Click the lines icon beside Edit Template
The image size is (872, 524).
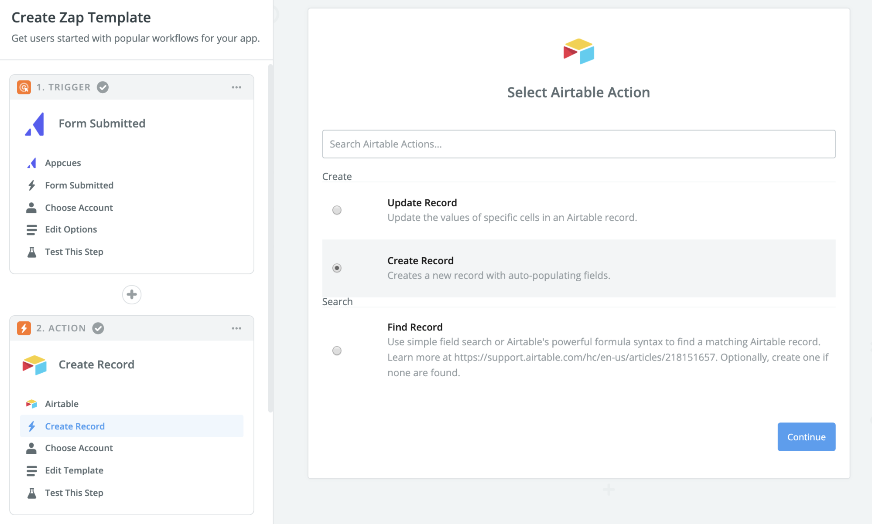31,471
